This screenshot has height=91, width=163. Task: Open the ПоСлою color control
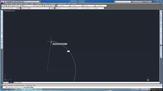click(x=62, y=8)
